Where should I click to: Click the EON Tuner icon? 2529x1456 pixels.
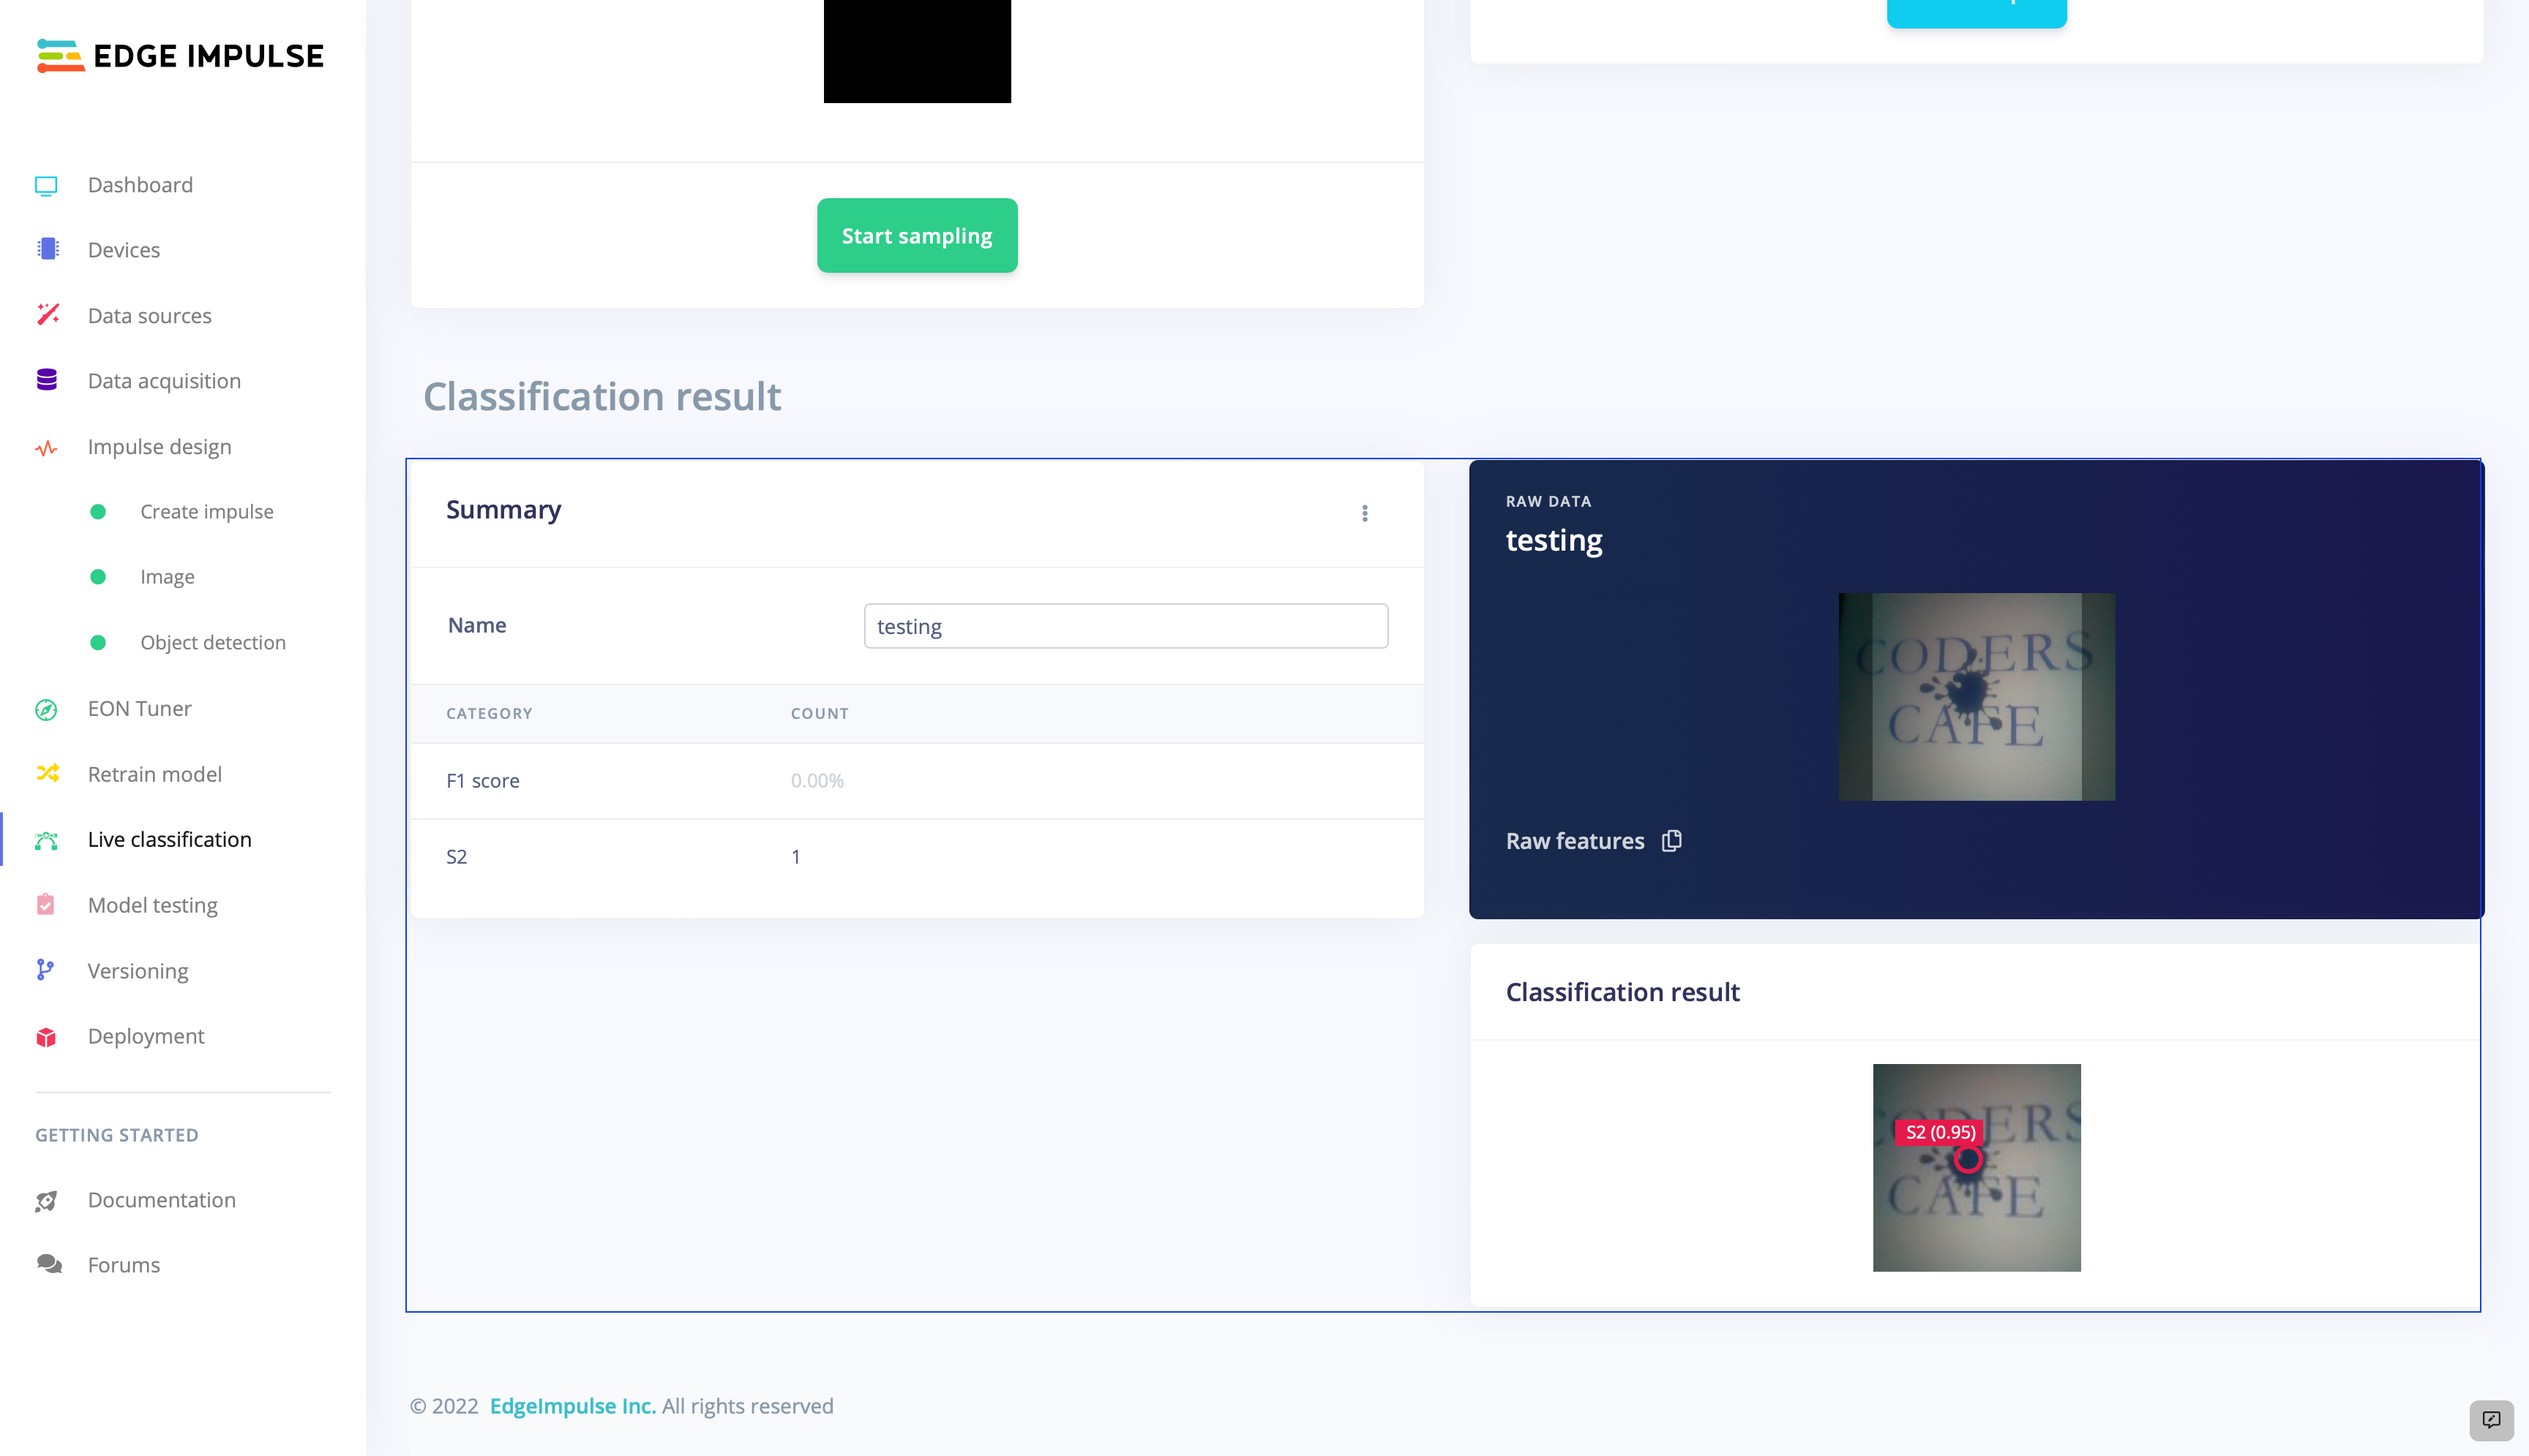47,708
